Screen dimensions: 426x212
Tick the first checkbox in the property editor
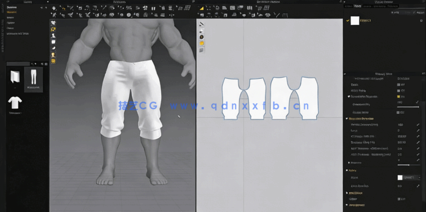point(398,85)
